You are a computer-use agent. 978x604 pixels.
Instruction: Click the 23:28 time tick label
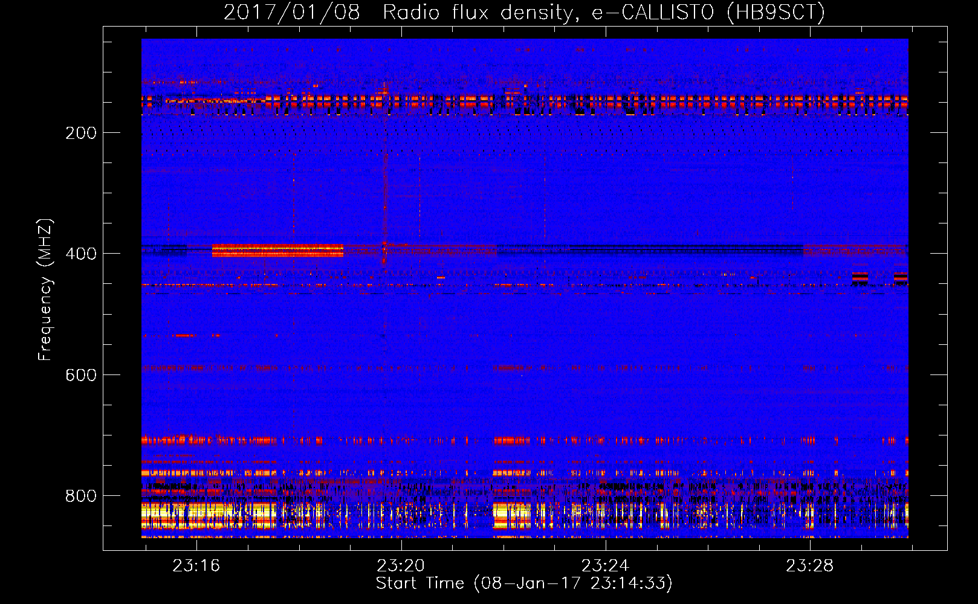click(809, 566)
